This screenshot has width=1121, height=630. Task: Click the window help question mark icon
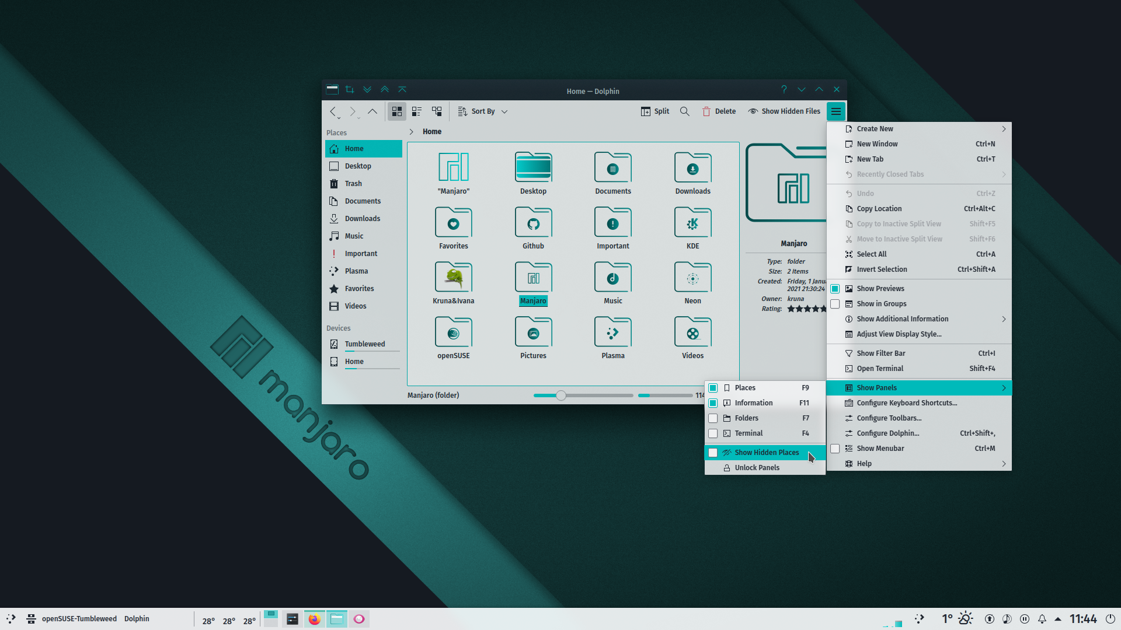(784, 90)
